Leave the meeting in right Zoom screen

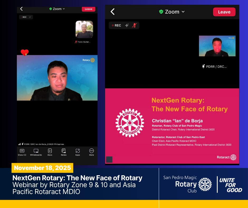(x=224, y=12)
